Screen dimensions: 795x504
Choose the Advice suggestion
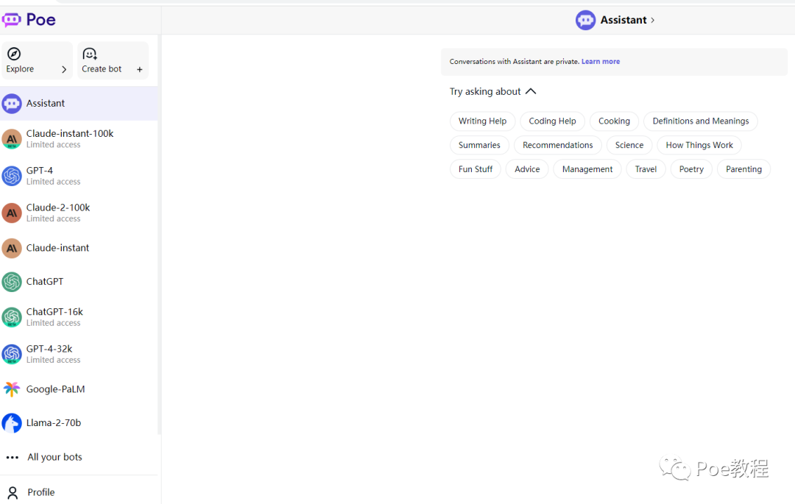click(527, 169)
